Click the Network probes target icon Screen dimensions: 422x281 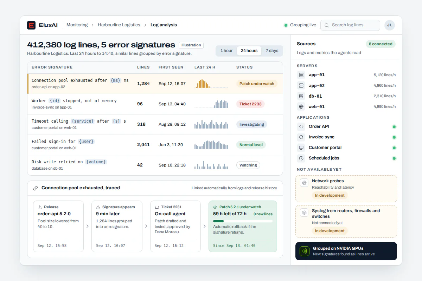tap(304, 183)
